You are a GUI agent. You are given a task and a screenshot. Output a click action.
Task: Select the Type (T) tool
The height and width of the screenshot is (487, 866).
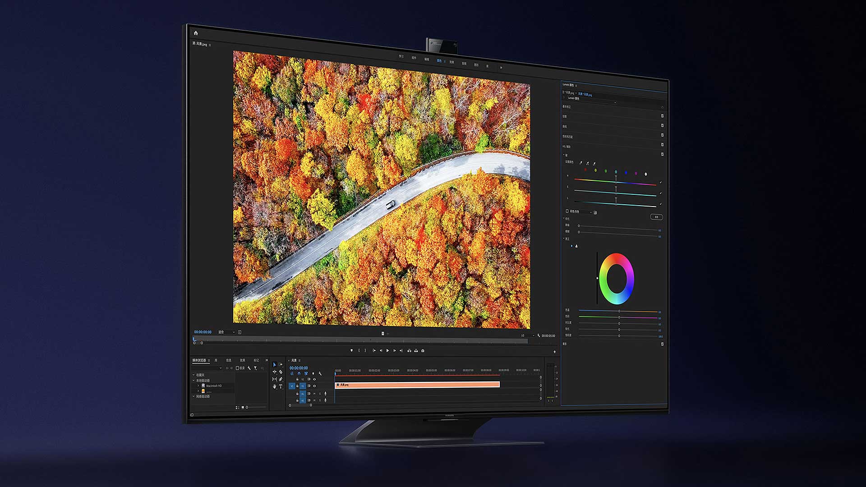[x=281, y=386]
